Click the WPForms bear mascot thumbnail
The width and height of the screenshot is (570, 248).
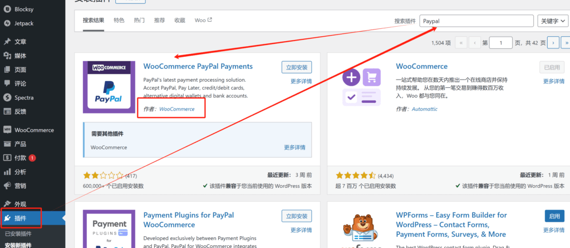pos(361,229)
